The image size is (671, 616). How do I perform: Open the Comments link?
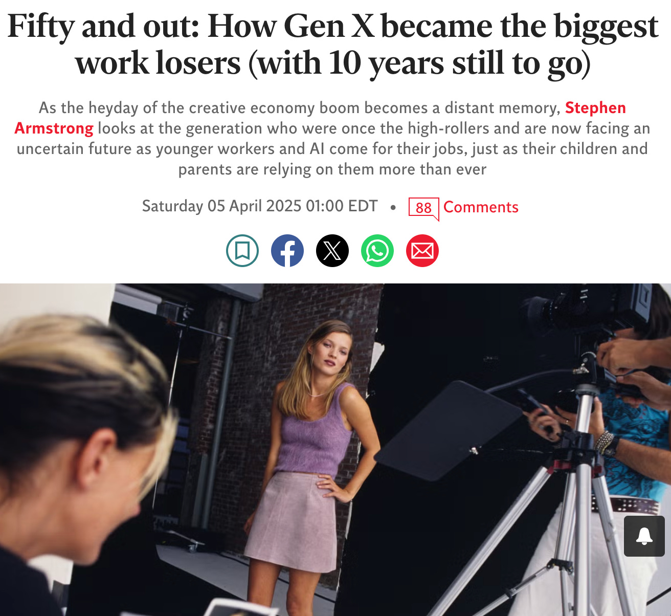coord(481,207)
